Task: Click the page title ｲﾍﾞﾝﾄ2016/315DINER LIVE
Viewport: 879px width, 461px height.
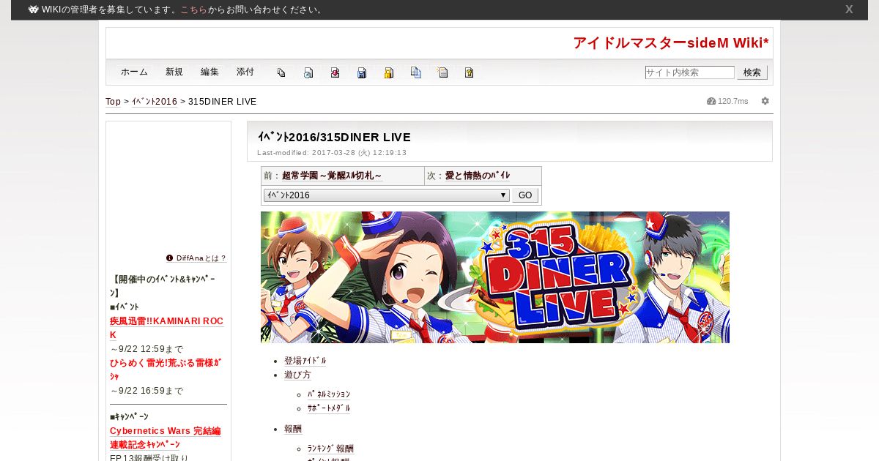Action: (334, 137)
